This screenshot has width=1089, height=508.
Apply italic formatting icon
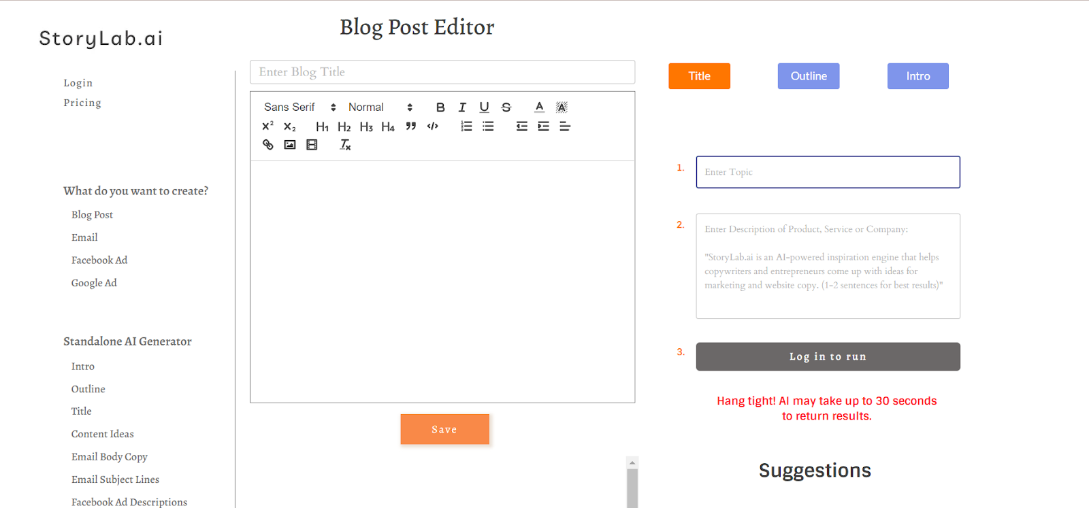(462, 107)
